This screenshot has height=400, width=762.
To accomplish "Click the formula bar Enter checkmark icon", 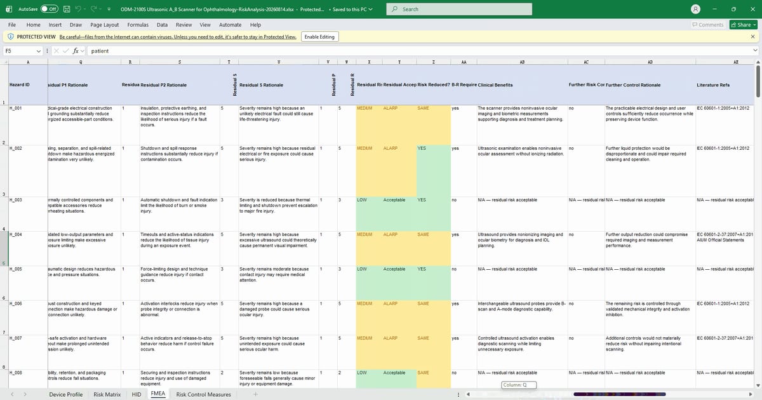I will click(x=65, y=50).
